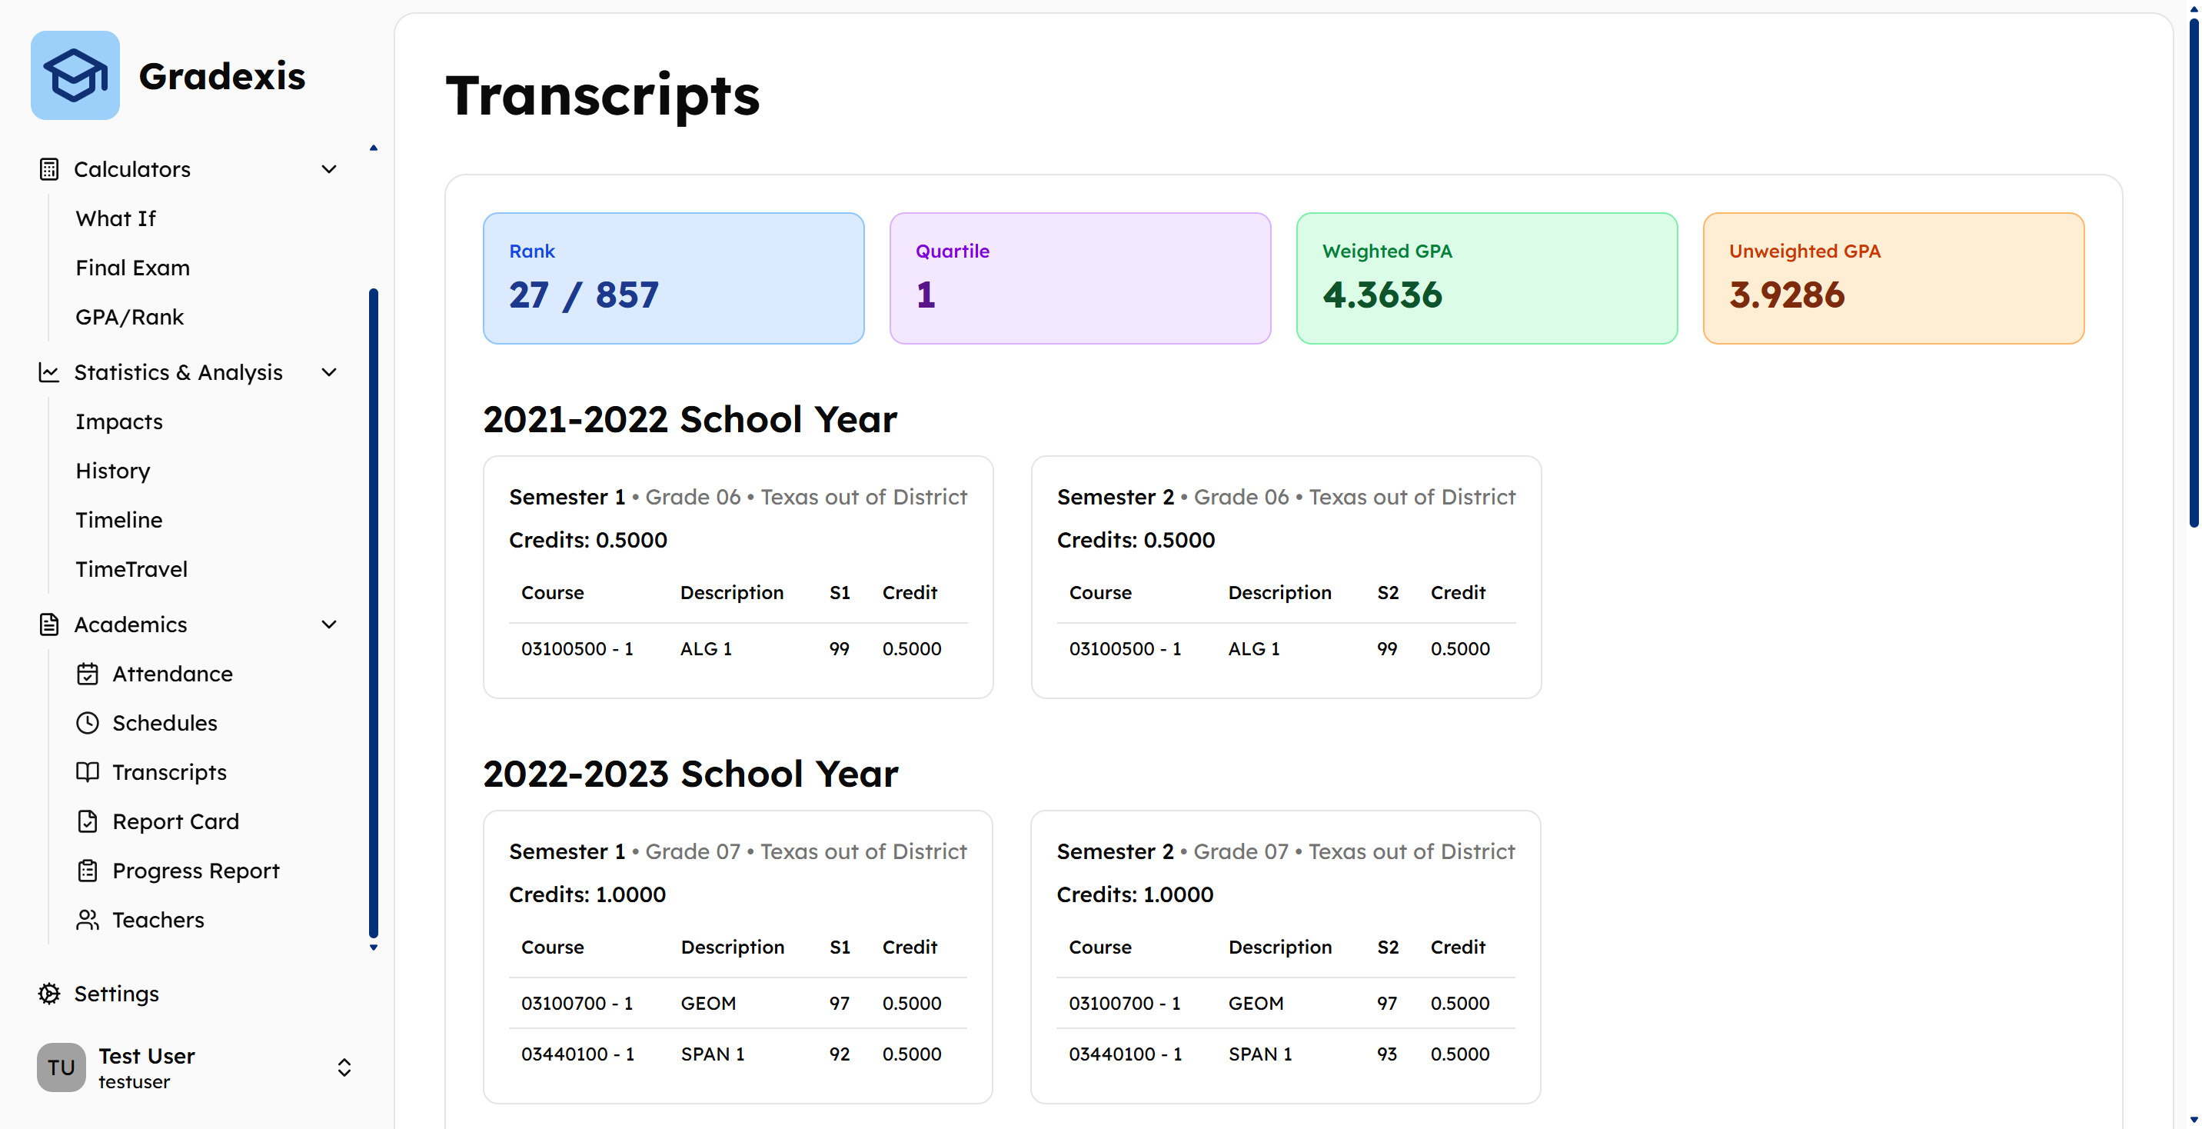Click the Attendance calendar icon
Screen dimensions: 2202x1129
pos(87,674)
